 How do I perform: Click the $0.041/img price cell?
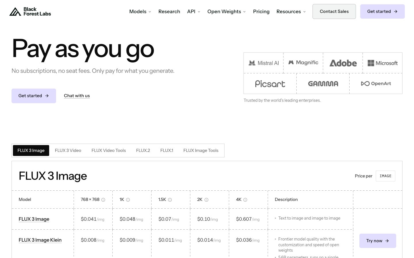(93, 219)
